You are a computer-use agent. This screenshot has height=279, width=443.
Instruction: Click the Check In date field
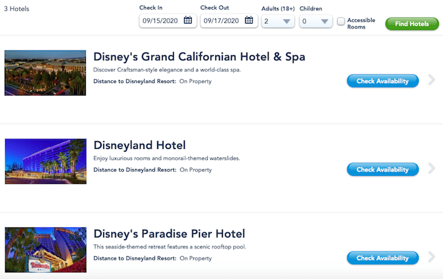(x=168, y=21)
